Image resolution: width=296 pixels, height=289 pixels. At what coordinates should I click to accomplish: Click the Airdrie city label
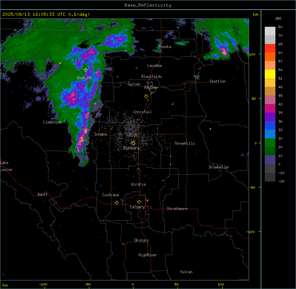139,184
